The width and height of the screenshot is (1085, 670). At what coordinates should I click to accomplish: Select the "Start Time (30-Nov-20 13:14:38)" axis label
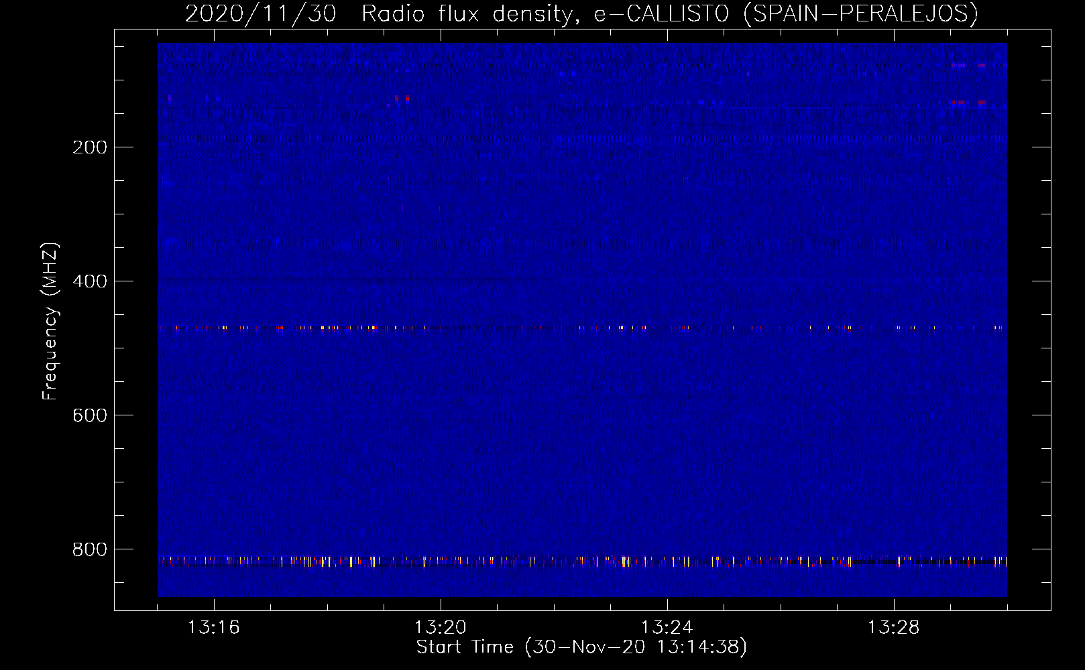(x=581, y=647)
